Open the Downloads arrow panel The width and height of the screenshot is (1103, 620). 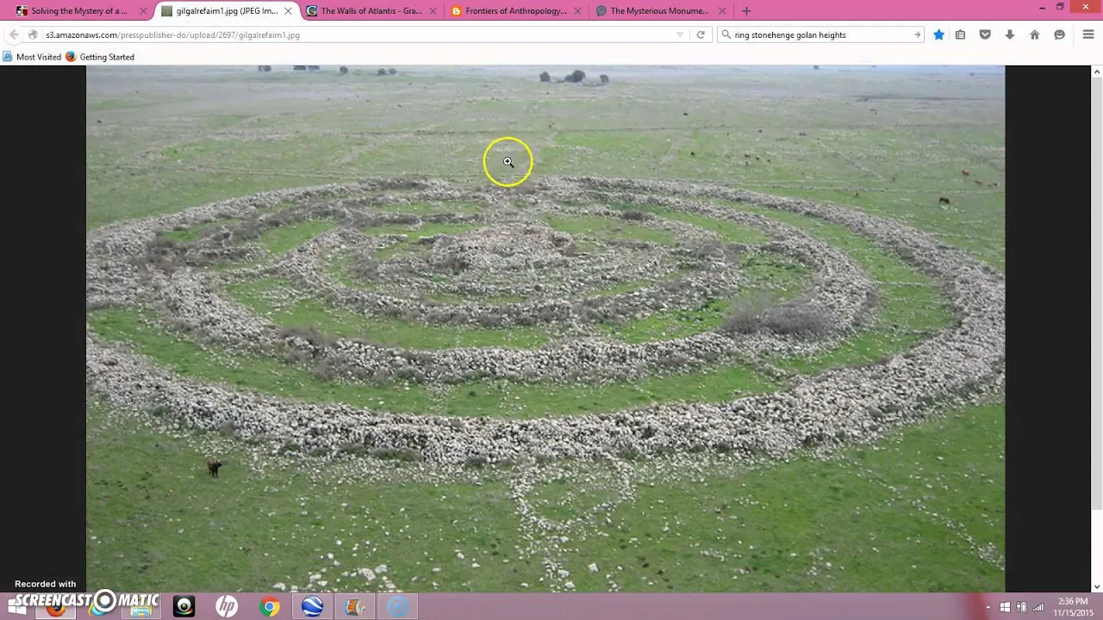[1010, 34]
